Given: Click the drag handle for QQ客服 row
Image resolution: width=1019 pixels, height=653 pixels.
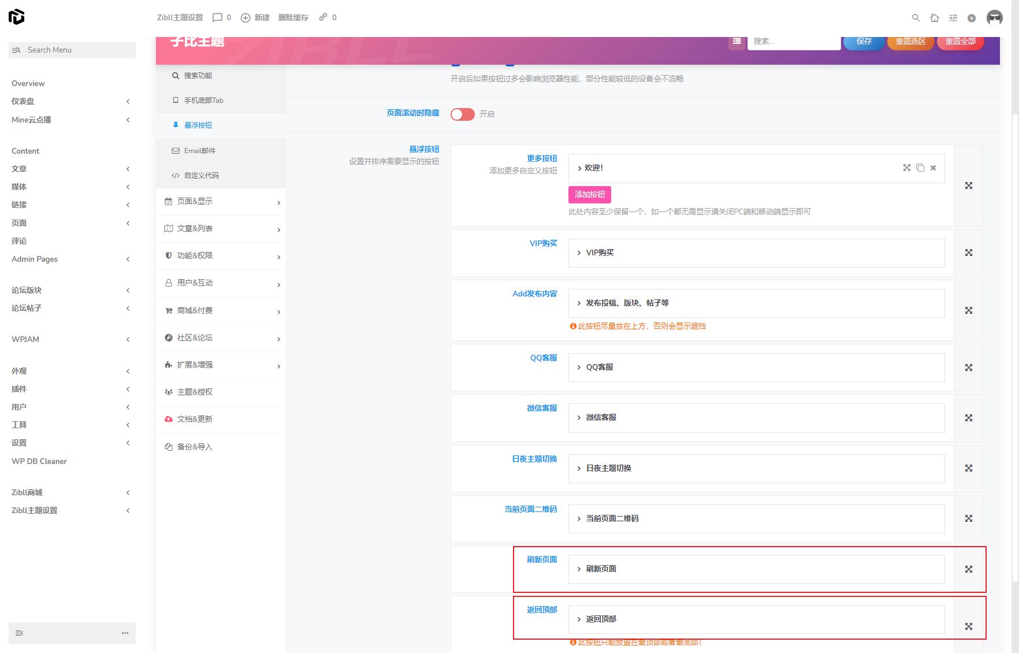Looking at the screenshot, I should (x=968, y=368).
